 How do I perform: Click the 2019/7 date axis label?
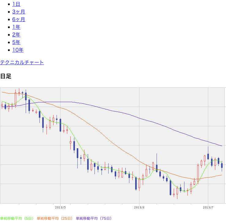[x=208, y=208]
